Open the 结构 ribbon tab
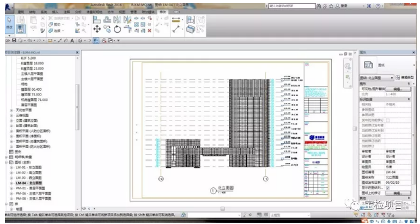This screenshot has width=420, height=224. [32, 12]
